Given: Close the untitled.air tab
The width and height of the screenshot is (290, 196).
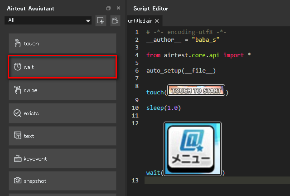Looking at the screenshot, I should point(157,21).
